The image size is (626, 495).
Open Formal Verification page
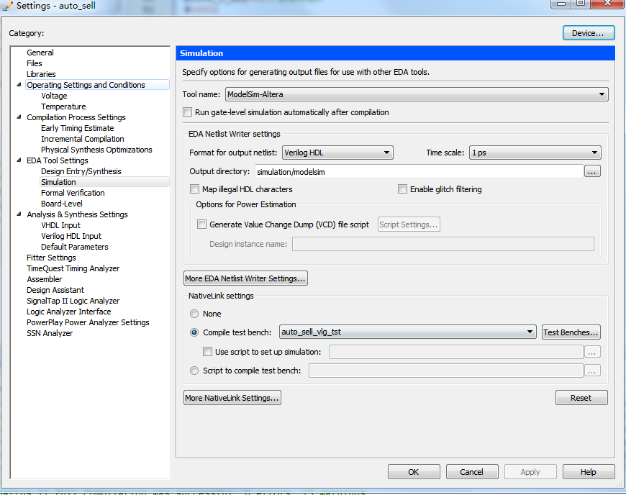[x=73, y=192]
